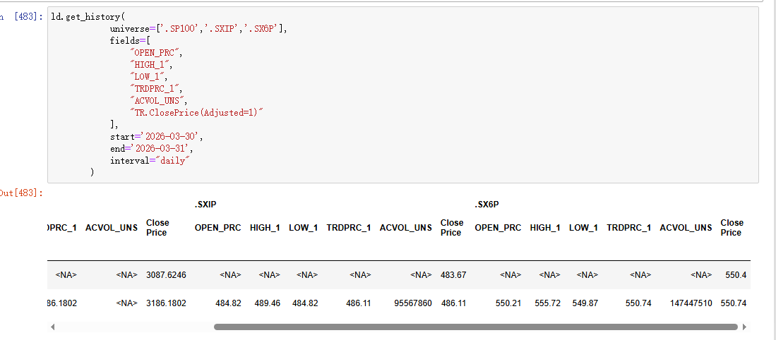Click the fields=[ code line

pyautogui.click(x=130, y=41)
